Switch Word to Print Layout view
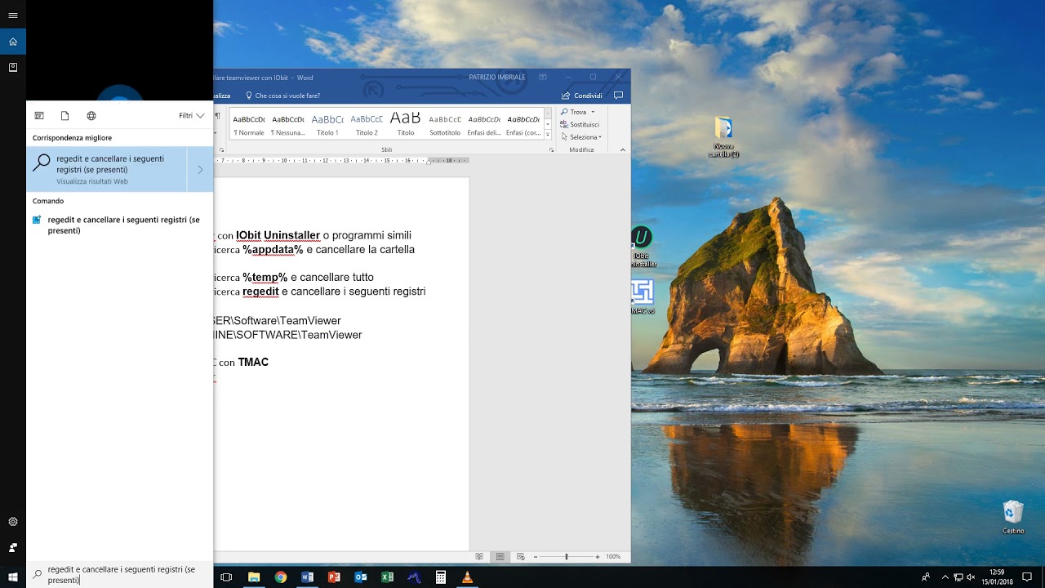Viewport: 1045px width, 588px height. pos(500,557)
